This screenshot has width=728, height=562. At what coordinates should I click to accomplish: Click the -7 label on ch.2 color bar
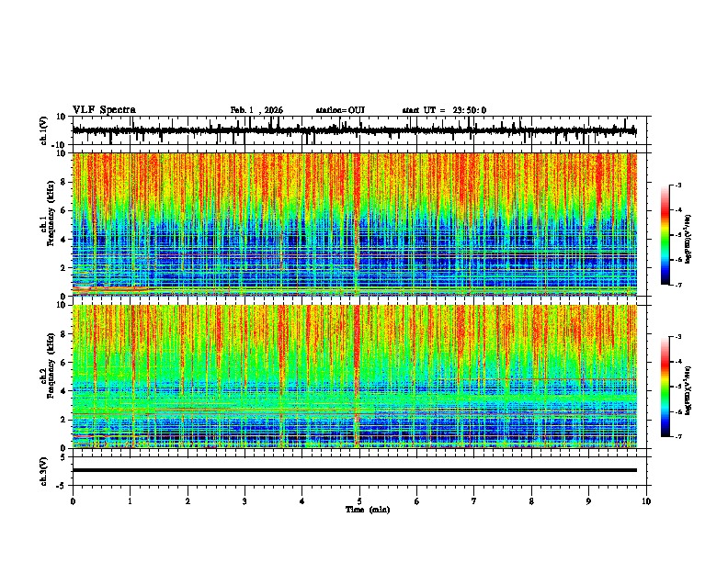point(677,436)
